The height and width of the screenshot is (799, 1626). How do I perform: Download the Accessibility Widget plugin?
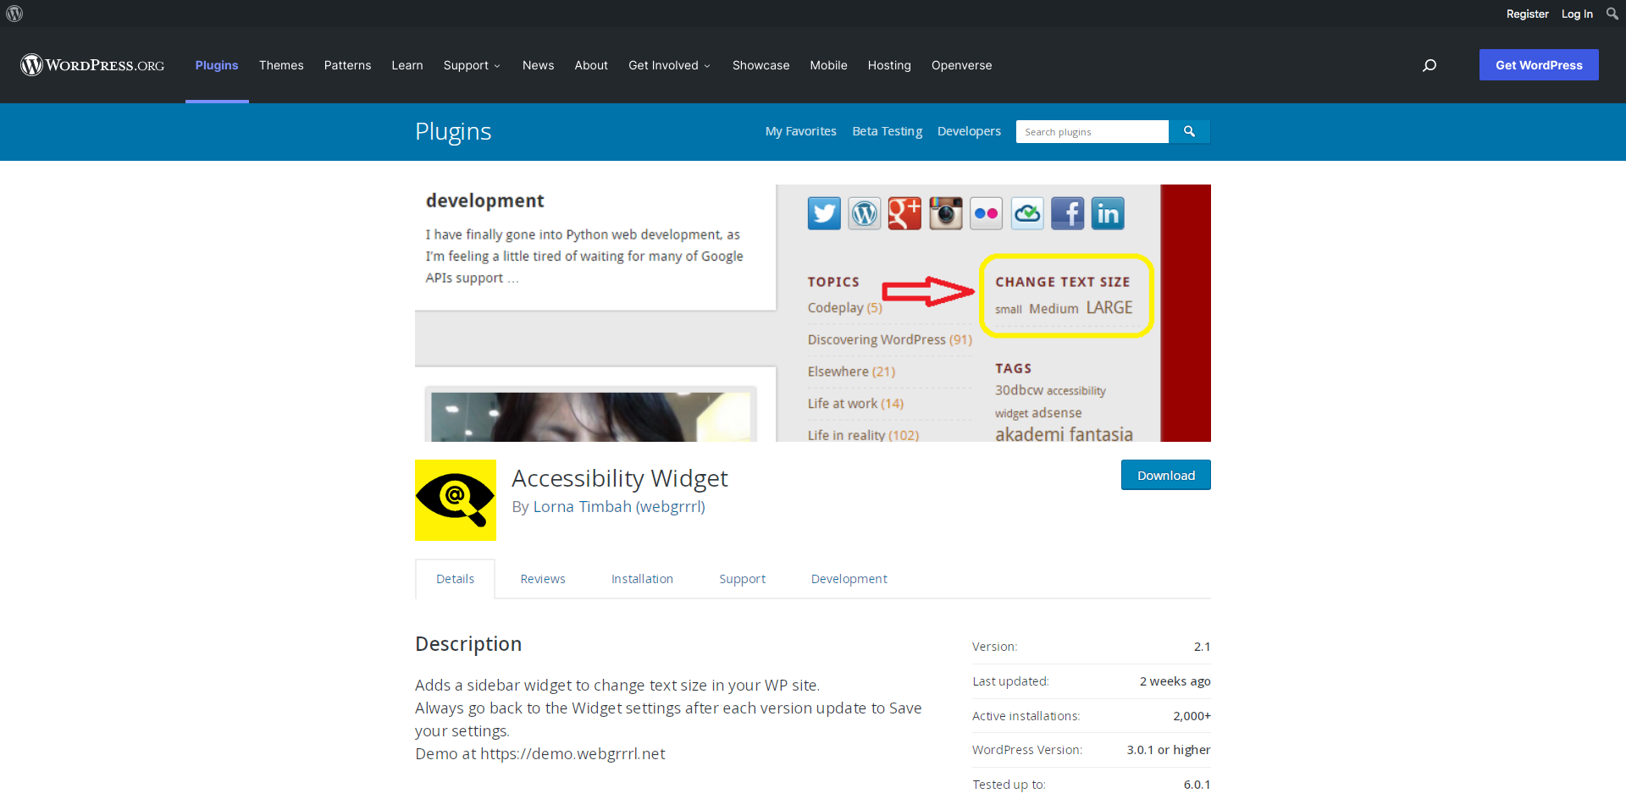1165,475
